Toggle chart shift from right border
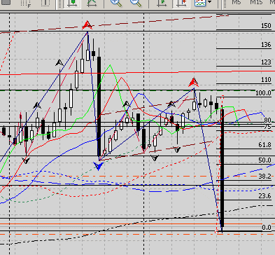Viewport: 275px width, 255px height. (x=181, y=3)
